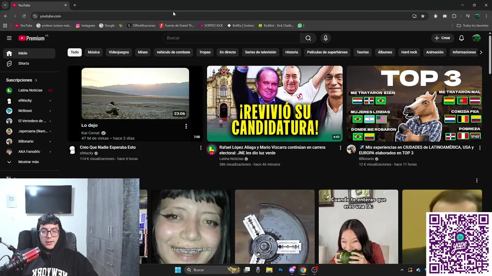Open SORTEO KICK bookmark
The image size is (492, 276).
tap(211, 26)
